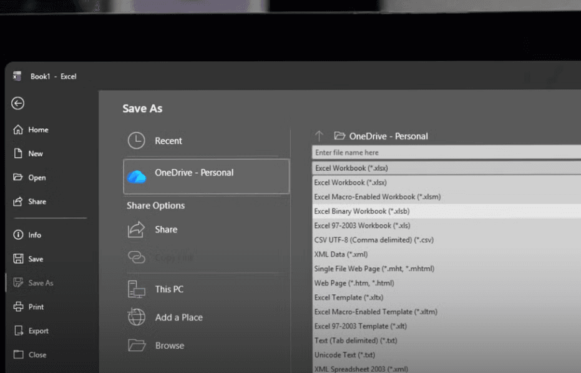Select OneDrive - Personal location
The width and height of the screenshot is (581, 373).
207,176
